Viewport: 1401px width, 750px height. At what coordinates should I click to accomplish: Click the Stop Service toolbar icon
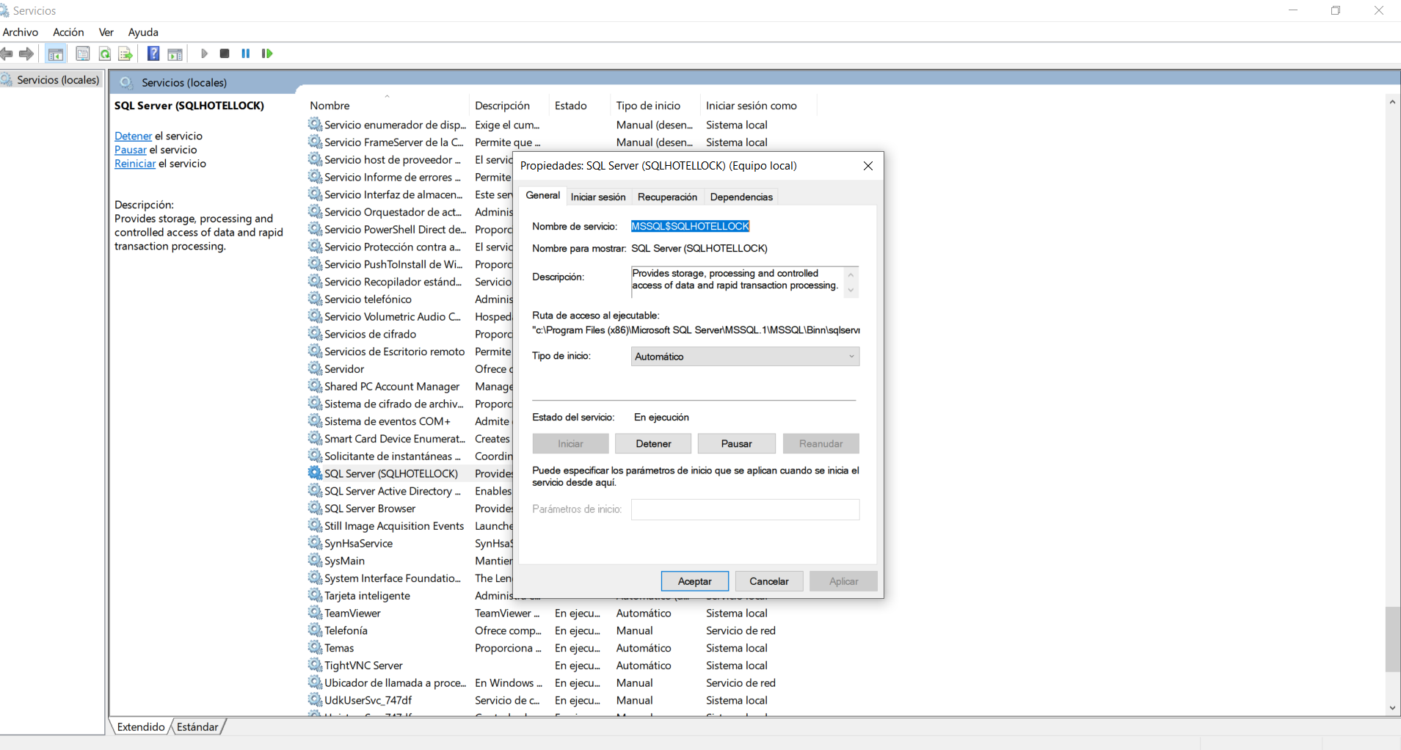coord(225,54)
